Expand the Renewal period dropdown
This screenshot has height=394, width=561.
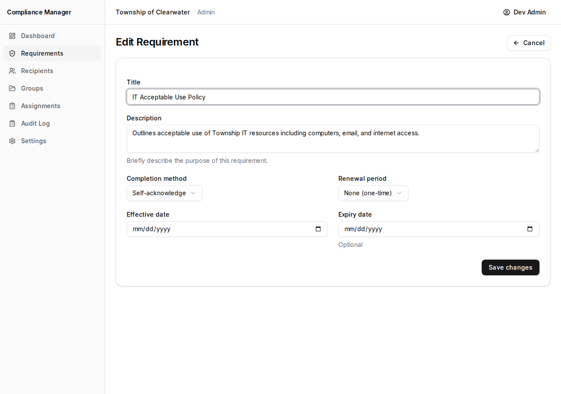click(373, 193)
